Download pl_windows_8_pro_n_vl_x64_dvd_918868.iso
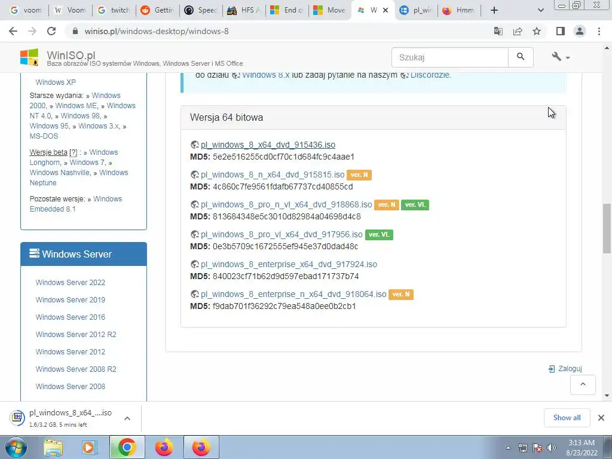The image size is (612, 459). coord(286,204)
